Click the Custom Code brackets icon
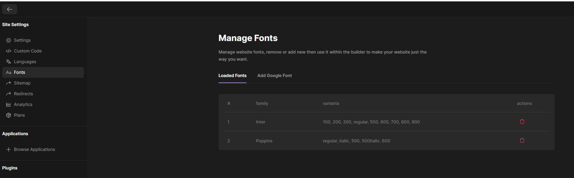The width and height of the screenshot is (574, 178). click(9, 51)
